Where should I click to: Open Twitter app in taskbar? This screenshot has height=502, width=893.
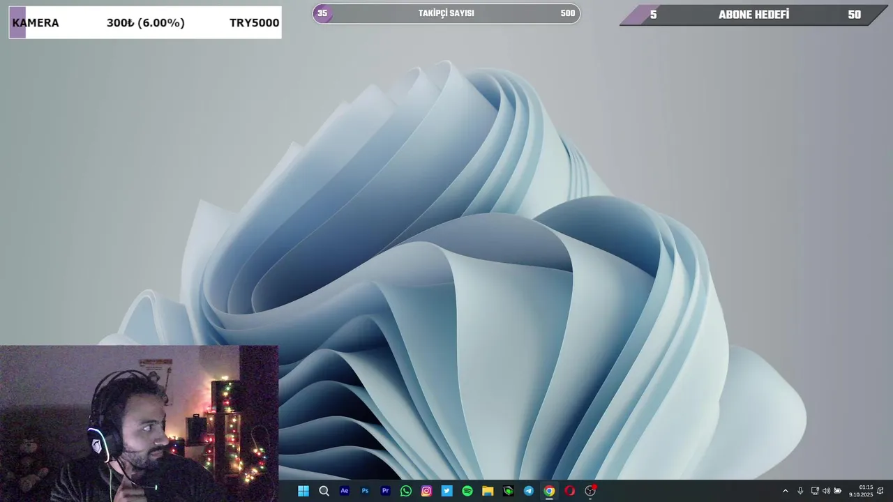(446, 491)
